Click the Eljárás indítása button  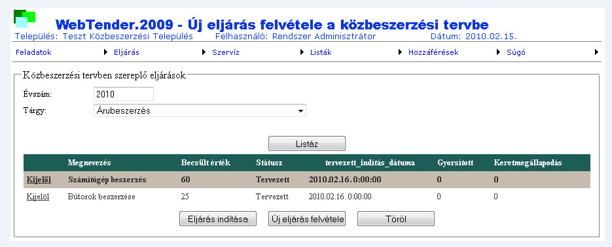click(x=218, y=218)
